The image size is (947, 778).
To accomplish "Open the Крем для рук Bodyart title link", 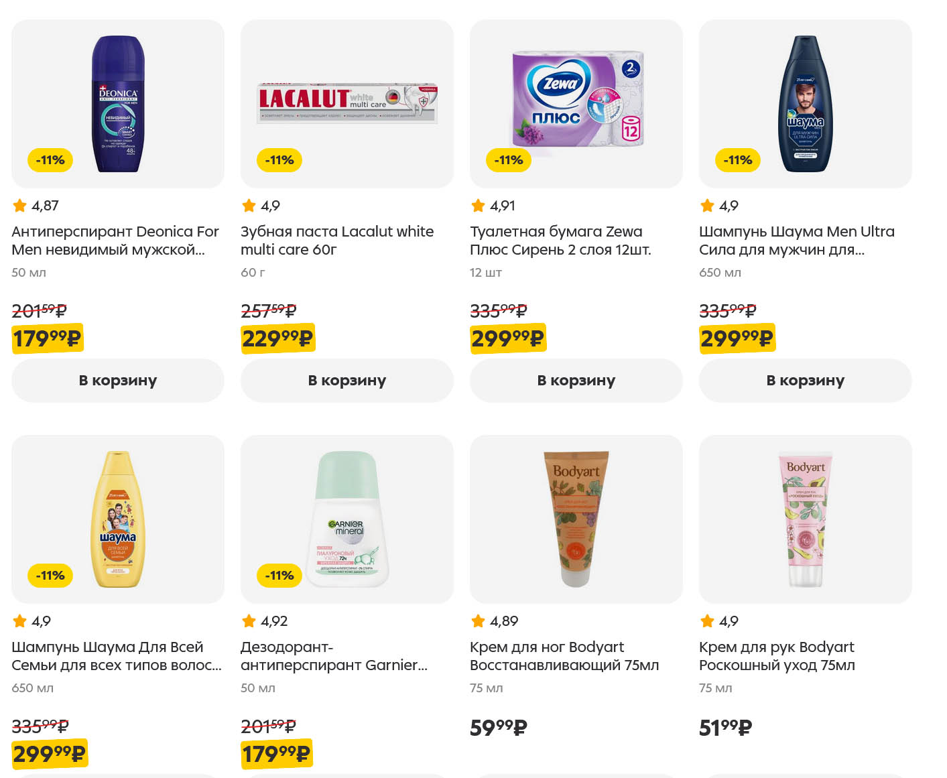I will 777,656.
